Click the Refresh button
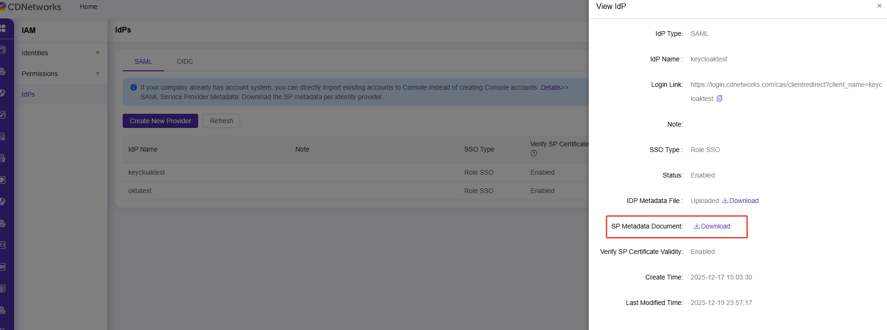This screenshot has height=330, width=887. (x=221, y=121)
